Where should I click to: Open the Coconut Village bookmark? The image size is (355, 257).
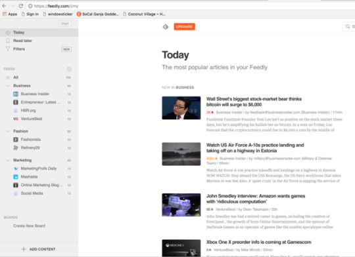144,14
